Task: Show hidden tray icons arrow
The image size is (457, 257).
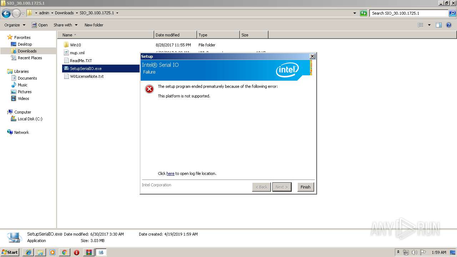Action: coord(398,252)
